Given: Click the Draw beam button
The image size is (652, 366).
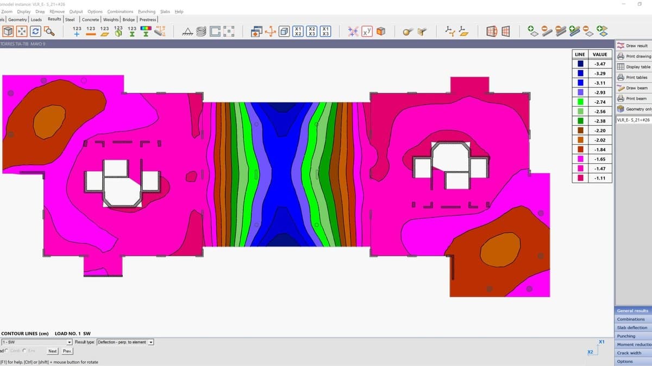Looking at the screenshot, I should pos(634,88).
